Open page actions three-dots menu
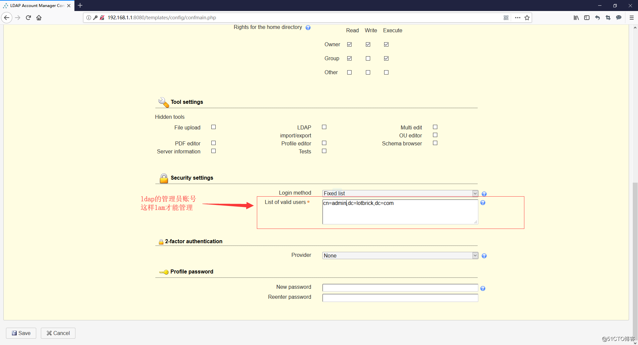 pyautogui.click(x=517, y=18)
